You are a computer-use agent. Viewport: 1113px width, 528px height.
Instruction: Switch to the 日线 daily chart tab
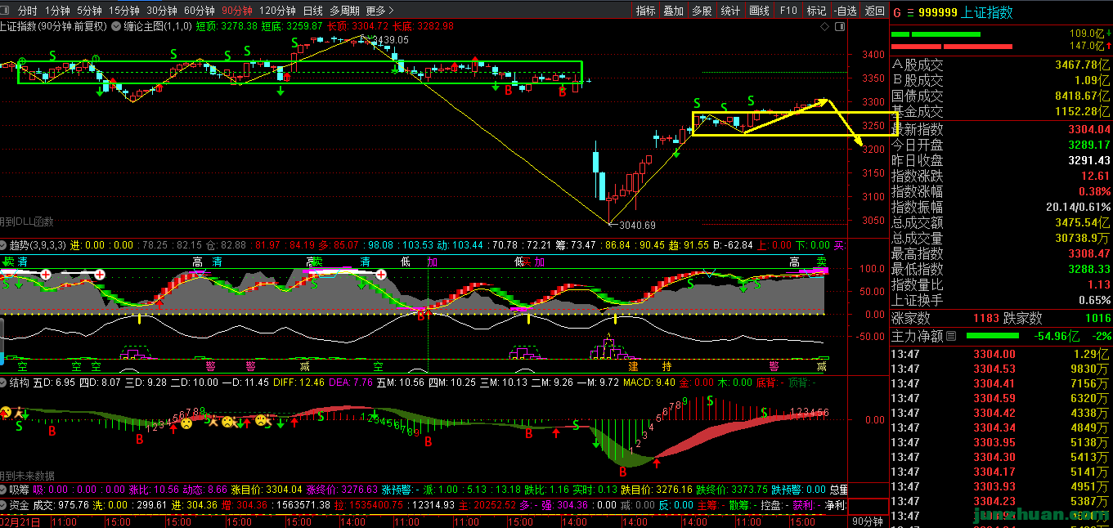[x=312, y=11]
